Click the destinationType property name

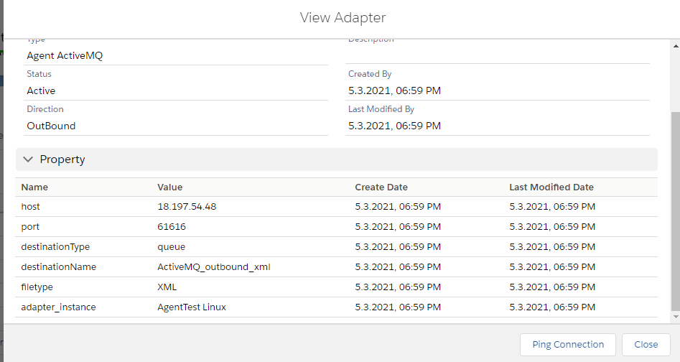coord(55,247)
